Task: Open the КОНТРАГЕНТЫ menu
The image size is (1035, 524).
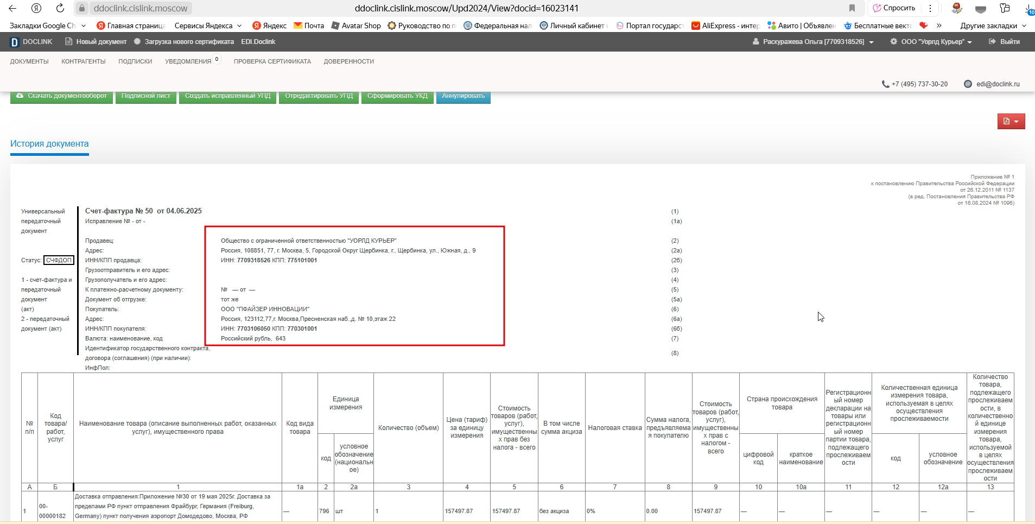Action: coord(84,61)
